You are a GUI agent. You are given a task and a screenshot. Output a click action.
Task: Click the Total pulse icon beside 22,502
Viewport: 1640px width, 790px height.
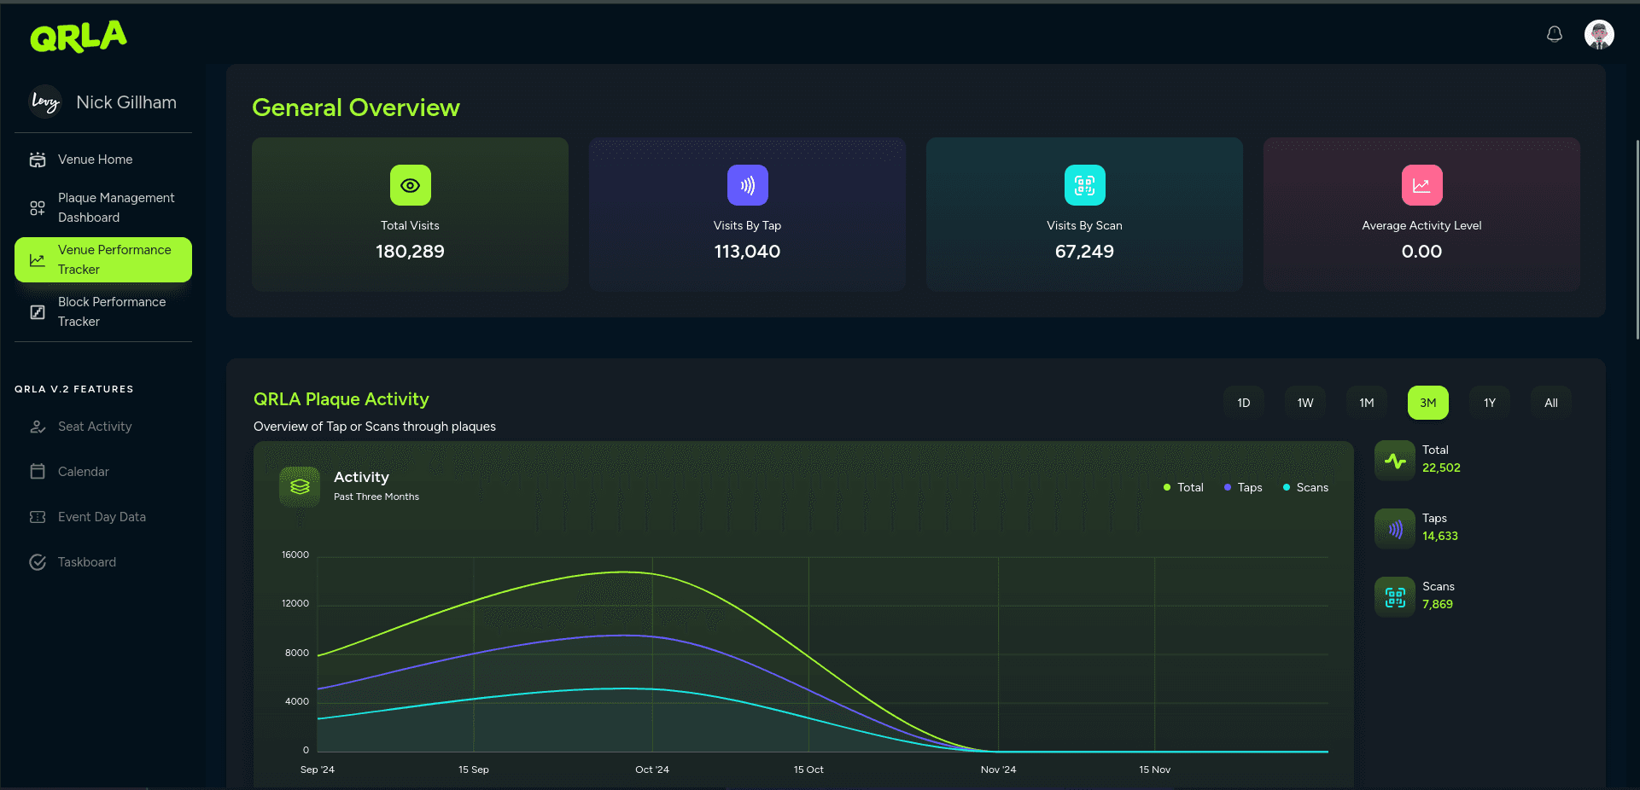(x=1395, y=461)
